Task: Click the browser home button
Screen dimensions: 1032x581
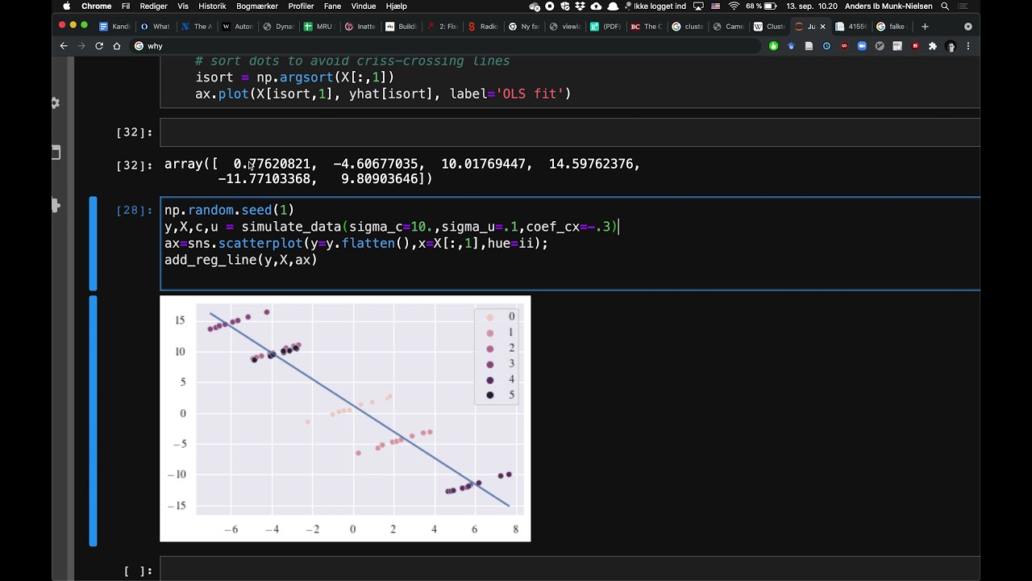Action: 117,46
